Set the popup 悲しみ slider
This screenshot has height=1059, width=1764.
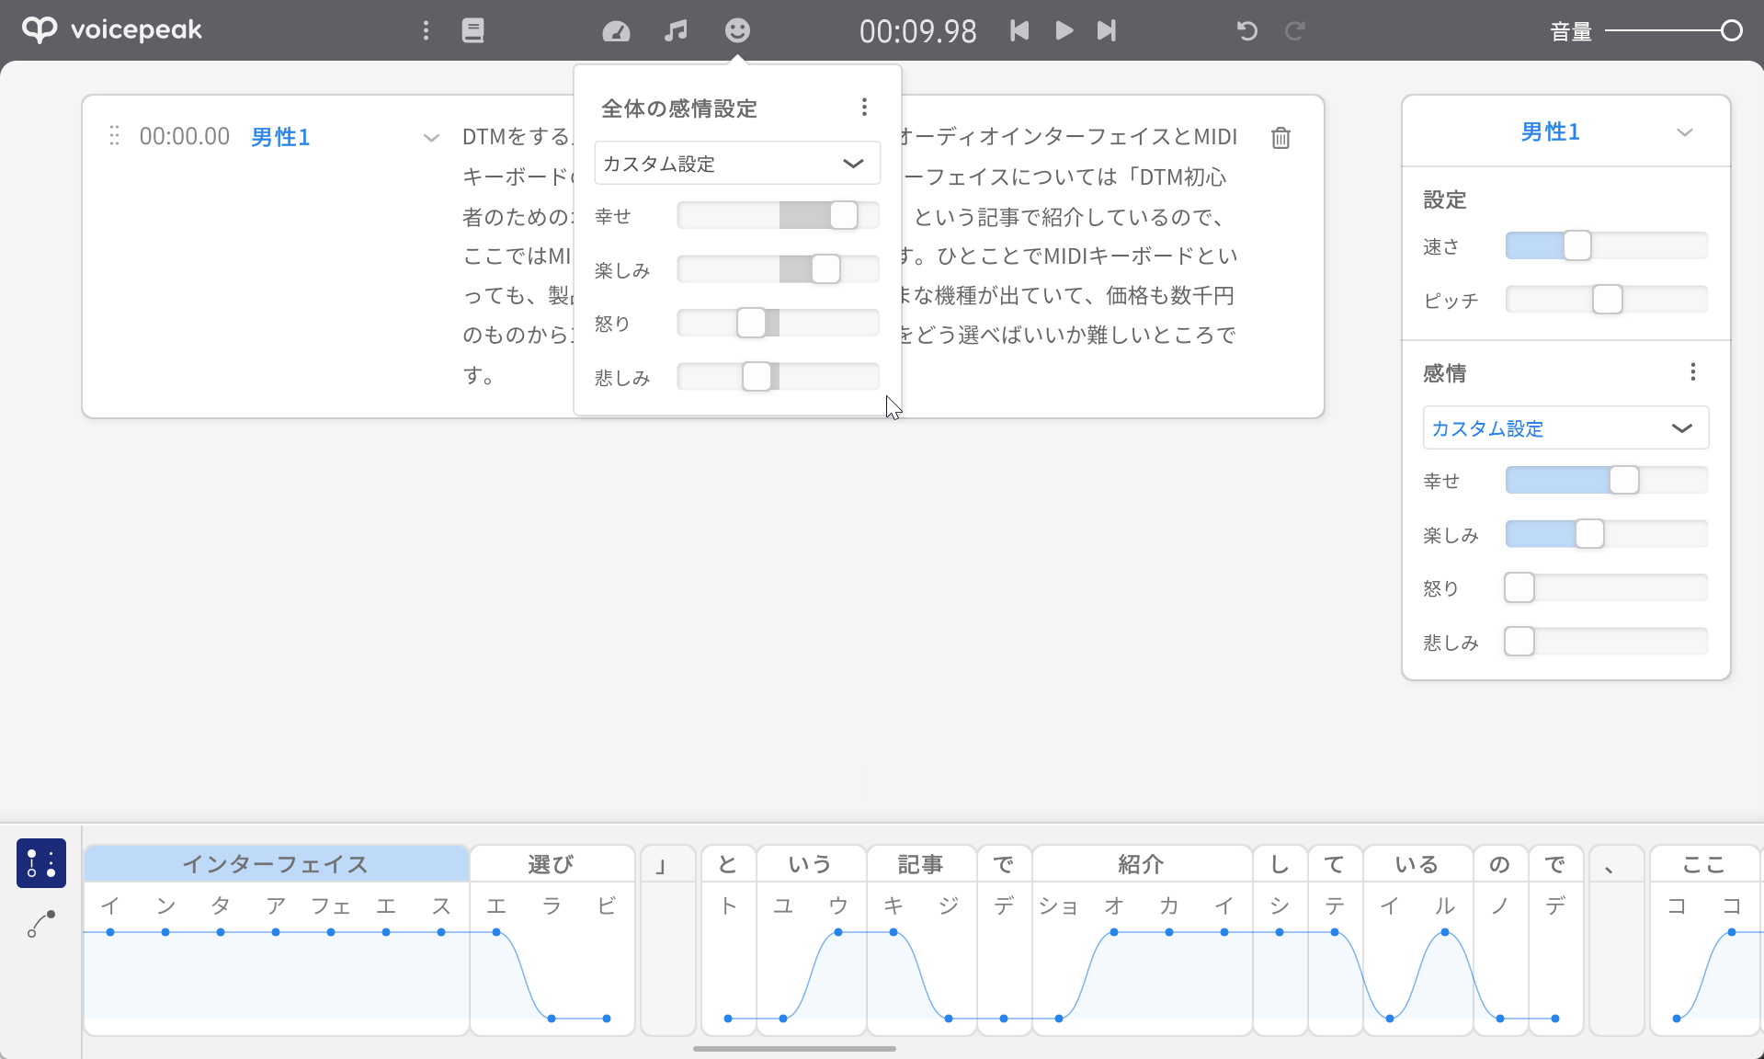click(778, 377)
